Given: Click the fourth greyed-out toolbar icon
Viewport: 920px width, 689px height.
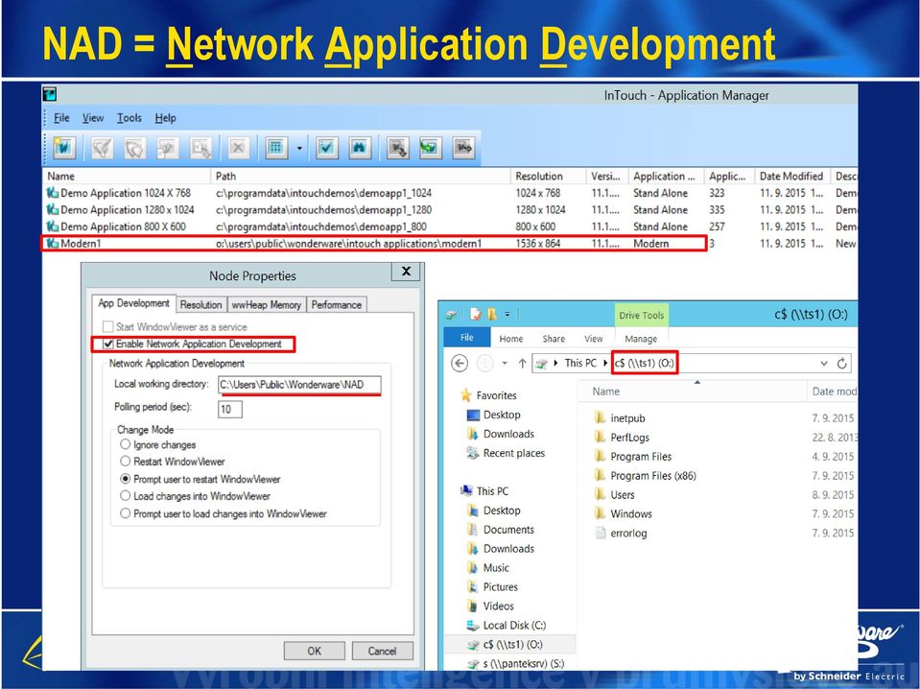Looking at the screenshot, I should pyautogui.click(x=167, y=148).
